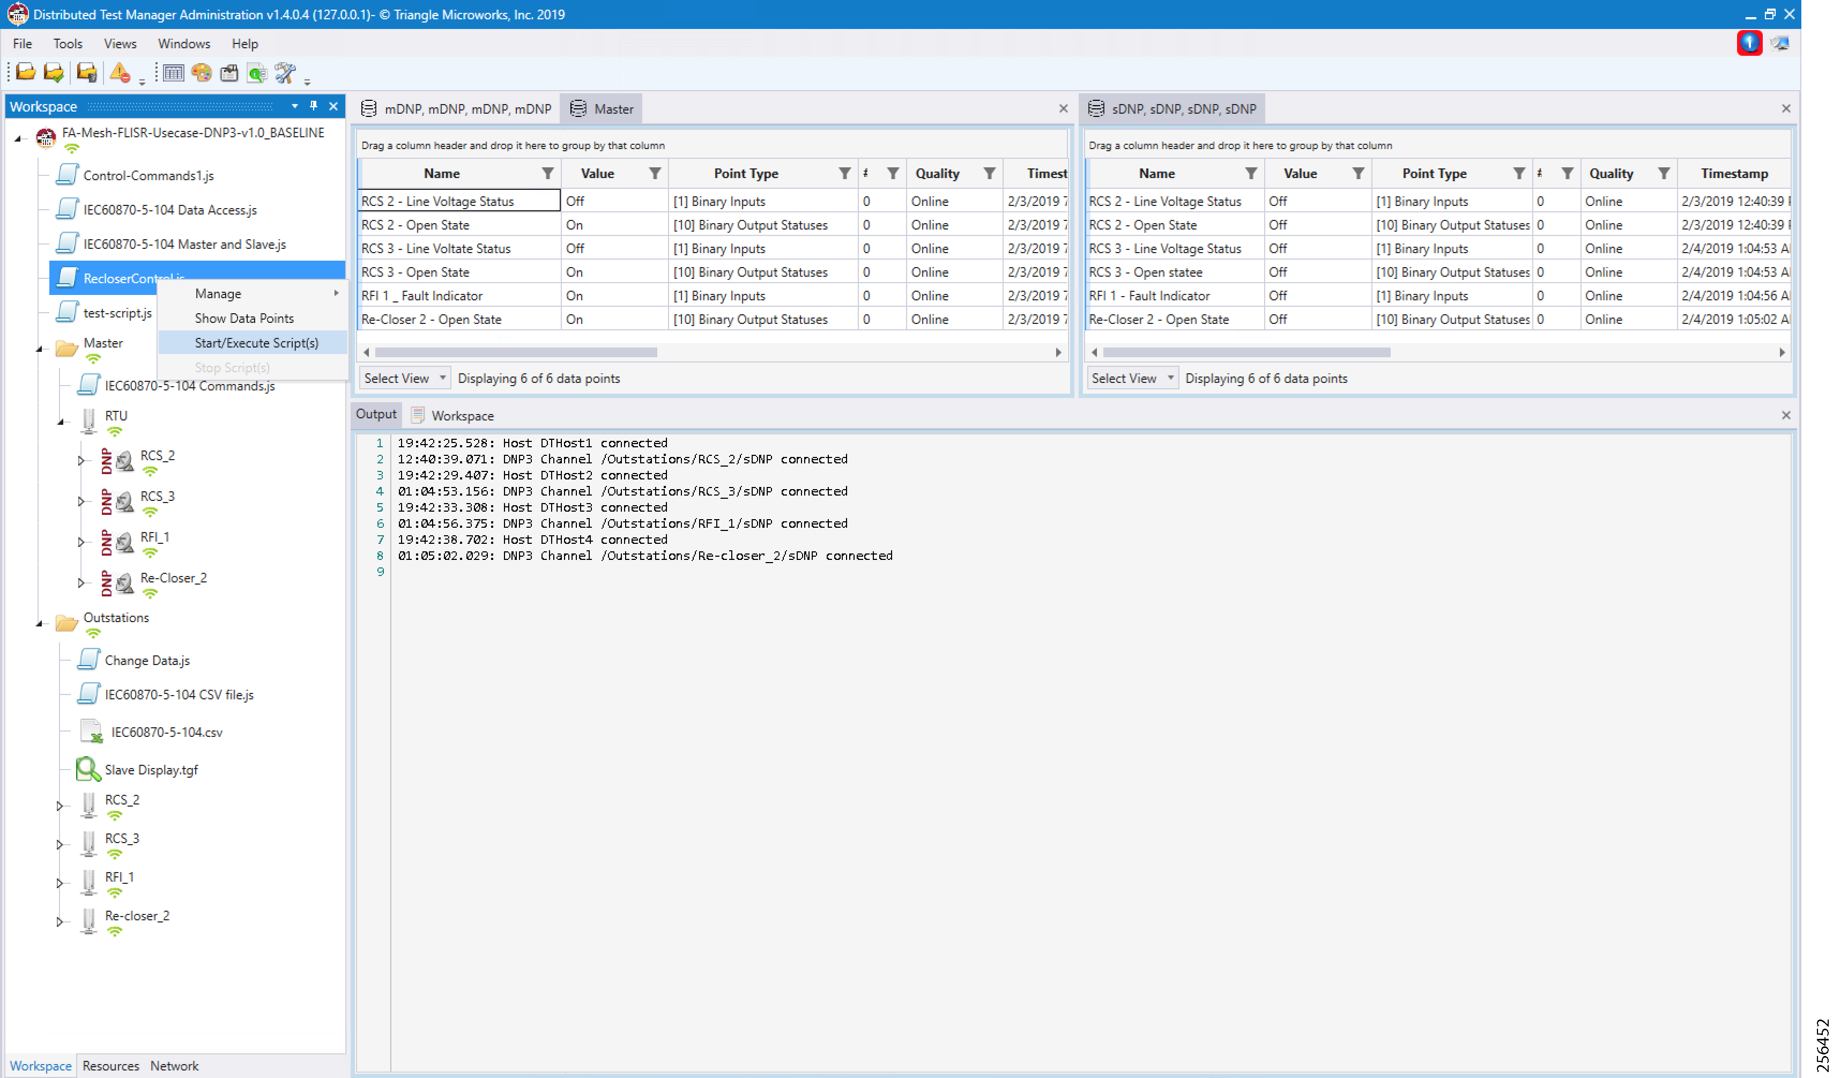
Task: Expand the RFI_1 DNP node under RTU
Action: click(x=81, y=542)
